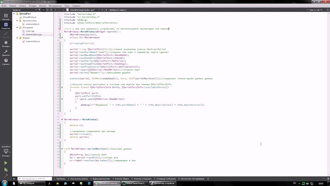This screenshot has height=186, width=330.
Task: Open the Файл menu
Action: point(4,6)
